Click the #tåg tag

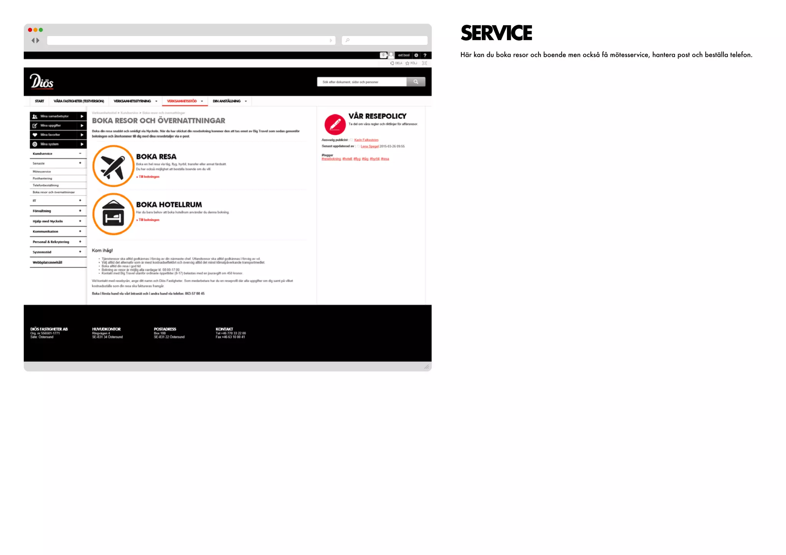click(x=365, y=159)
